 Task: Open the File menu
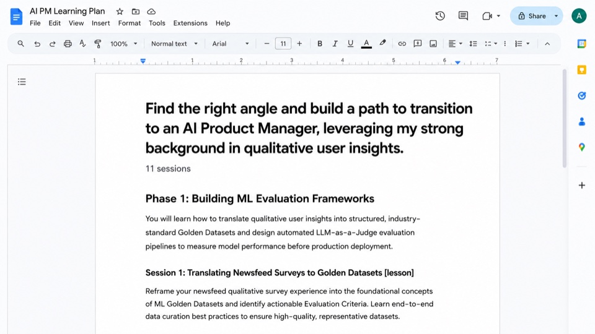(x=35, y=23)
